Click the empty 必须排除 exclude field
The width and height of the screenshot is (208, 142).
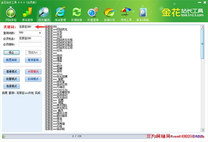point(30,45)
